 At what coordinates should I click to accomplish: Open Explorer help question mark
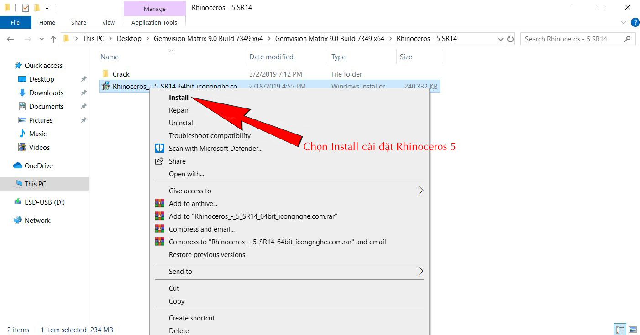[635, 22]
